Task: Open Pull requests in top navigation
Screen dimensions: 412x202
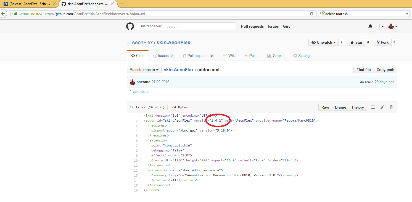Action: click(252, 26)
